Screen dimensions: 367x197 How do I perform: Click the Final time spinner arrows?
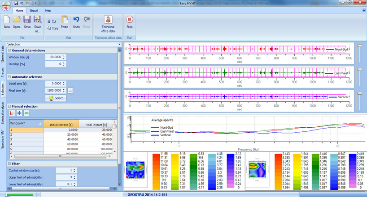click(x=64, y=90)
